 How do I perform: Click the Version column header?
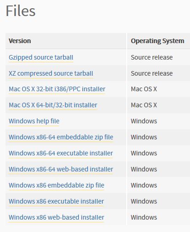pyautogui.click(x=20, y=41)
